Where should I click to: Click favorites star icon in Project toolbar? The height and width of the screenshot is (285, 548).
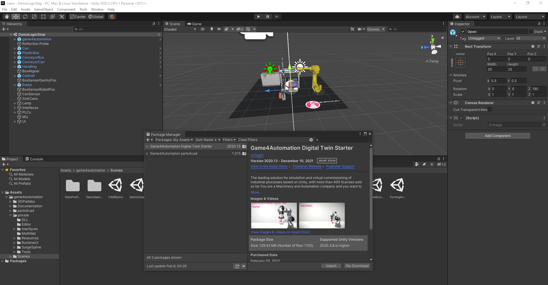coord(432,164)
